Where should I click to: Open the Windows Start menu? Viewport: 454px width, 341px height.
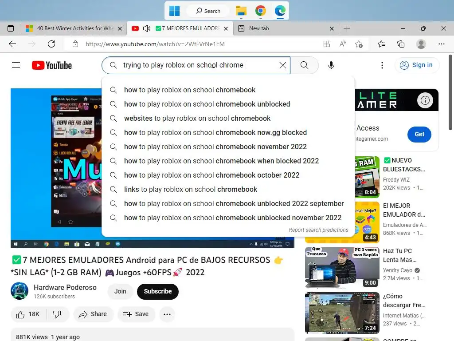174,11
